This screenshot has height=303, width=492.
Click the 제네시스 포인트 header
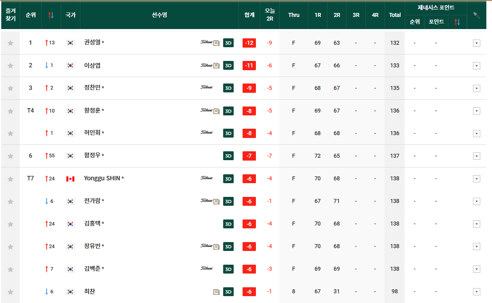(x=436, y=8)
